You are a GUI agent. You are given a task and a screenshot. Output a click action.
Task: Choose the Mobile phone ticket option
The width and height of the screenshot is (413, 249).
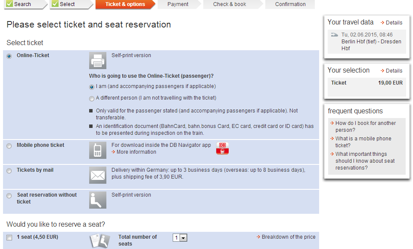pyautogui.click(x=9, y=146)
